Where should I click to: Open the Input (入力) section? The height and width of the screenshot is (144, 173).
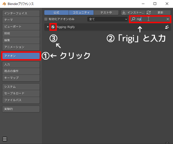pyautogui.click(x=21, y=65)
